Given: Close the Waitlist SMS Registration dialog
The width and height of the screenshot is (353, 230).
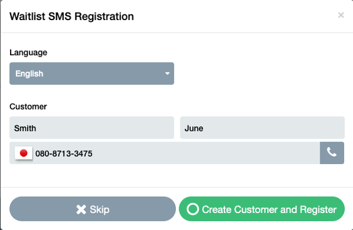Looking at the screenshot, I should point(341,15).
